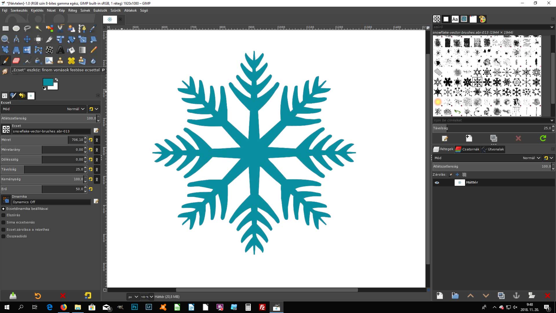
Task: Hide the Háttér layer with eye icon
Action: [437, 183]
